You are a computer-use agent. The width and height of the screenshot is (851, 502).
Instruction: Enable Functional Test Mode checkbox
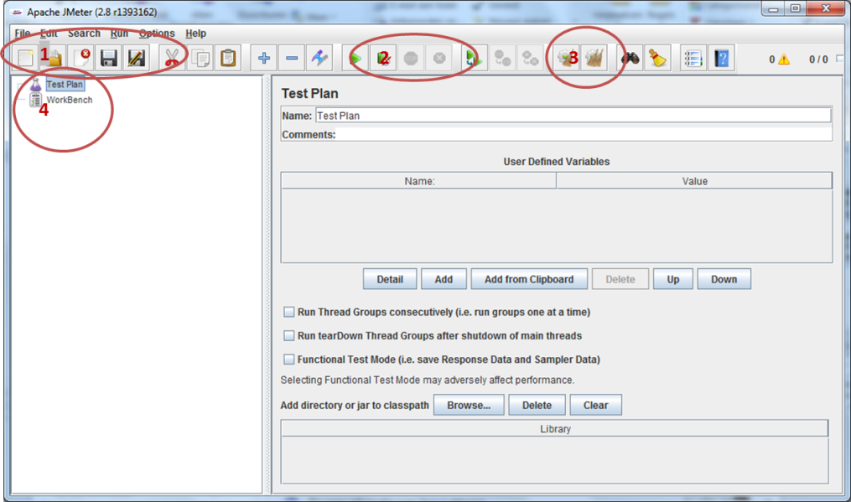click(288, 360)
